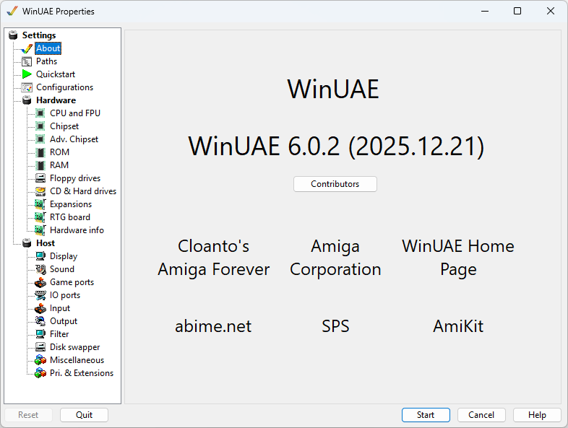
Task: Click the Settings root icon
Action: click(x=13, y=35)
